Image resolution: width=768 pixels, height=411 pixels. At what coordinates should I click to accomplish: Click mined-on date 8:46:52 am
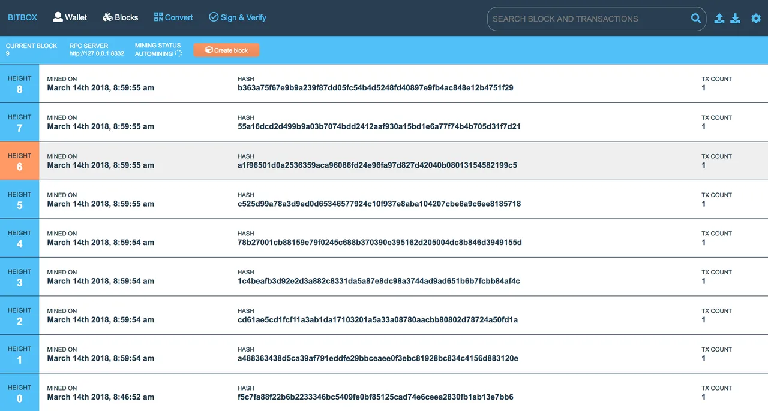(101, 397)
